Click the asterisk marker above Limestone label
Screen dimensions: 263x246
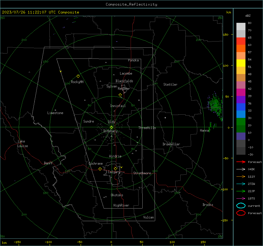55,110
